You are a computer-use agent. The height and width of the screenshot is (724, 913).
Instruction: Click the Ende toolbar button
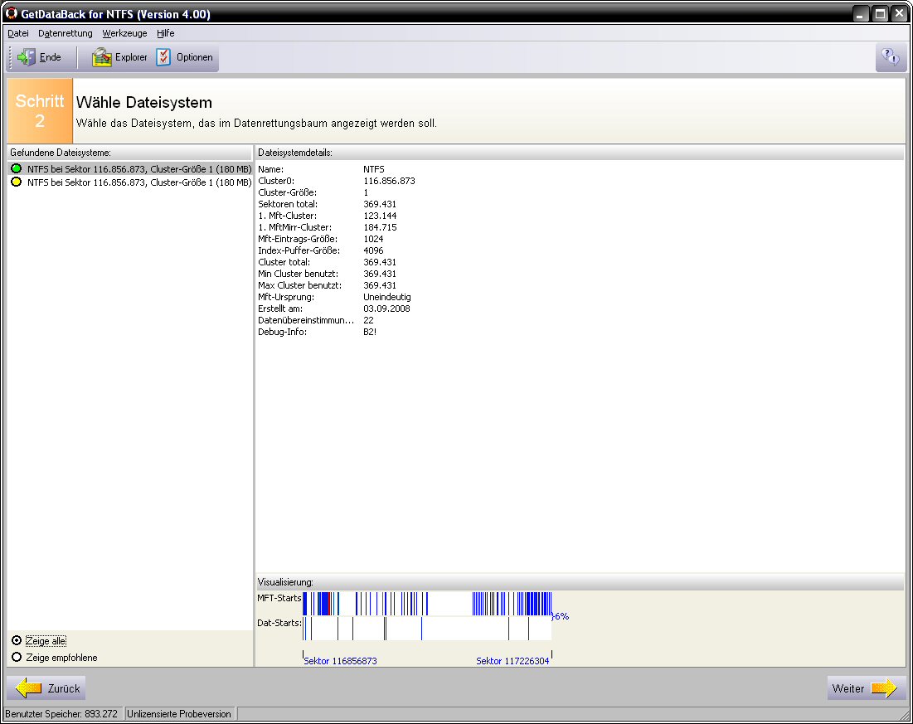(x=39, y=57)
